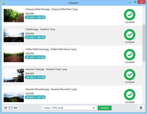Screen dimensions: 147x114
Task: Select the Coastline thumbnail image
Action: point(14,35)
